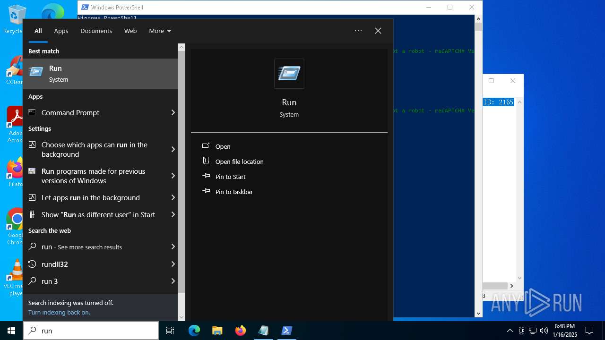Switch to the Apps search tab
Viewport: 605px width, 340px height.
click(x=61, y=31)
